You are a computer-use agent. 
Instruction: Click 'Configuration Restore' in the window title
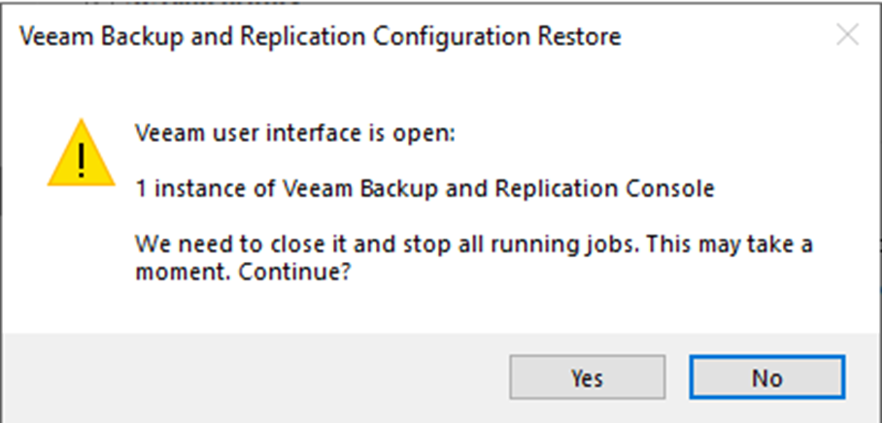coord(498,37)
